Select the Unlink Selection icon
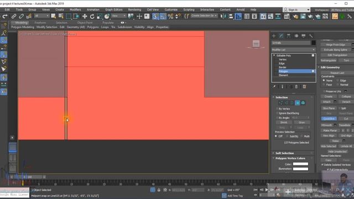This screenshot has width=354, height=199. (21, 16)
